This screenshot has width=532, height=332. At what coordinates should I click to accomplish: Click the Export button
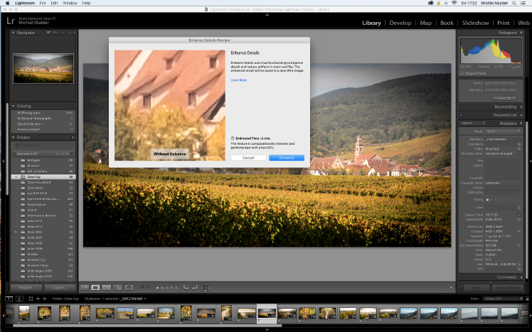coord(59,288)
